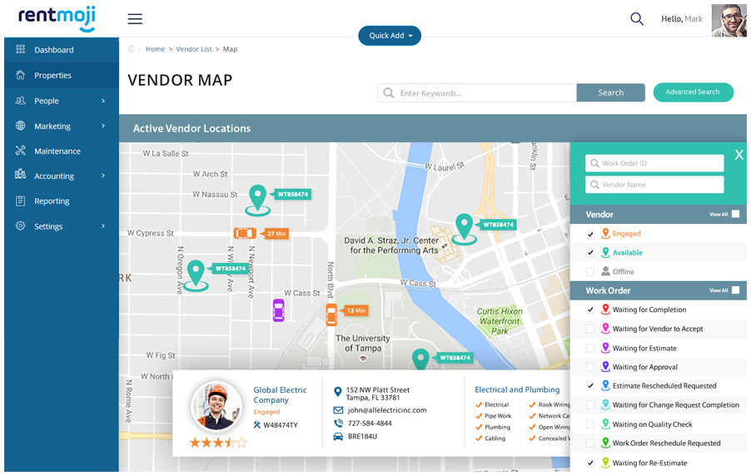Uncheck the Engaged vendor checkbox
This screenshot has width=751, height=476.
(x=590, y=234)
